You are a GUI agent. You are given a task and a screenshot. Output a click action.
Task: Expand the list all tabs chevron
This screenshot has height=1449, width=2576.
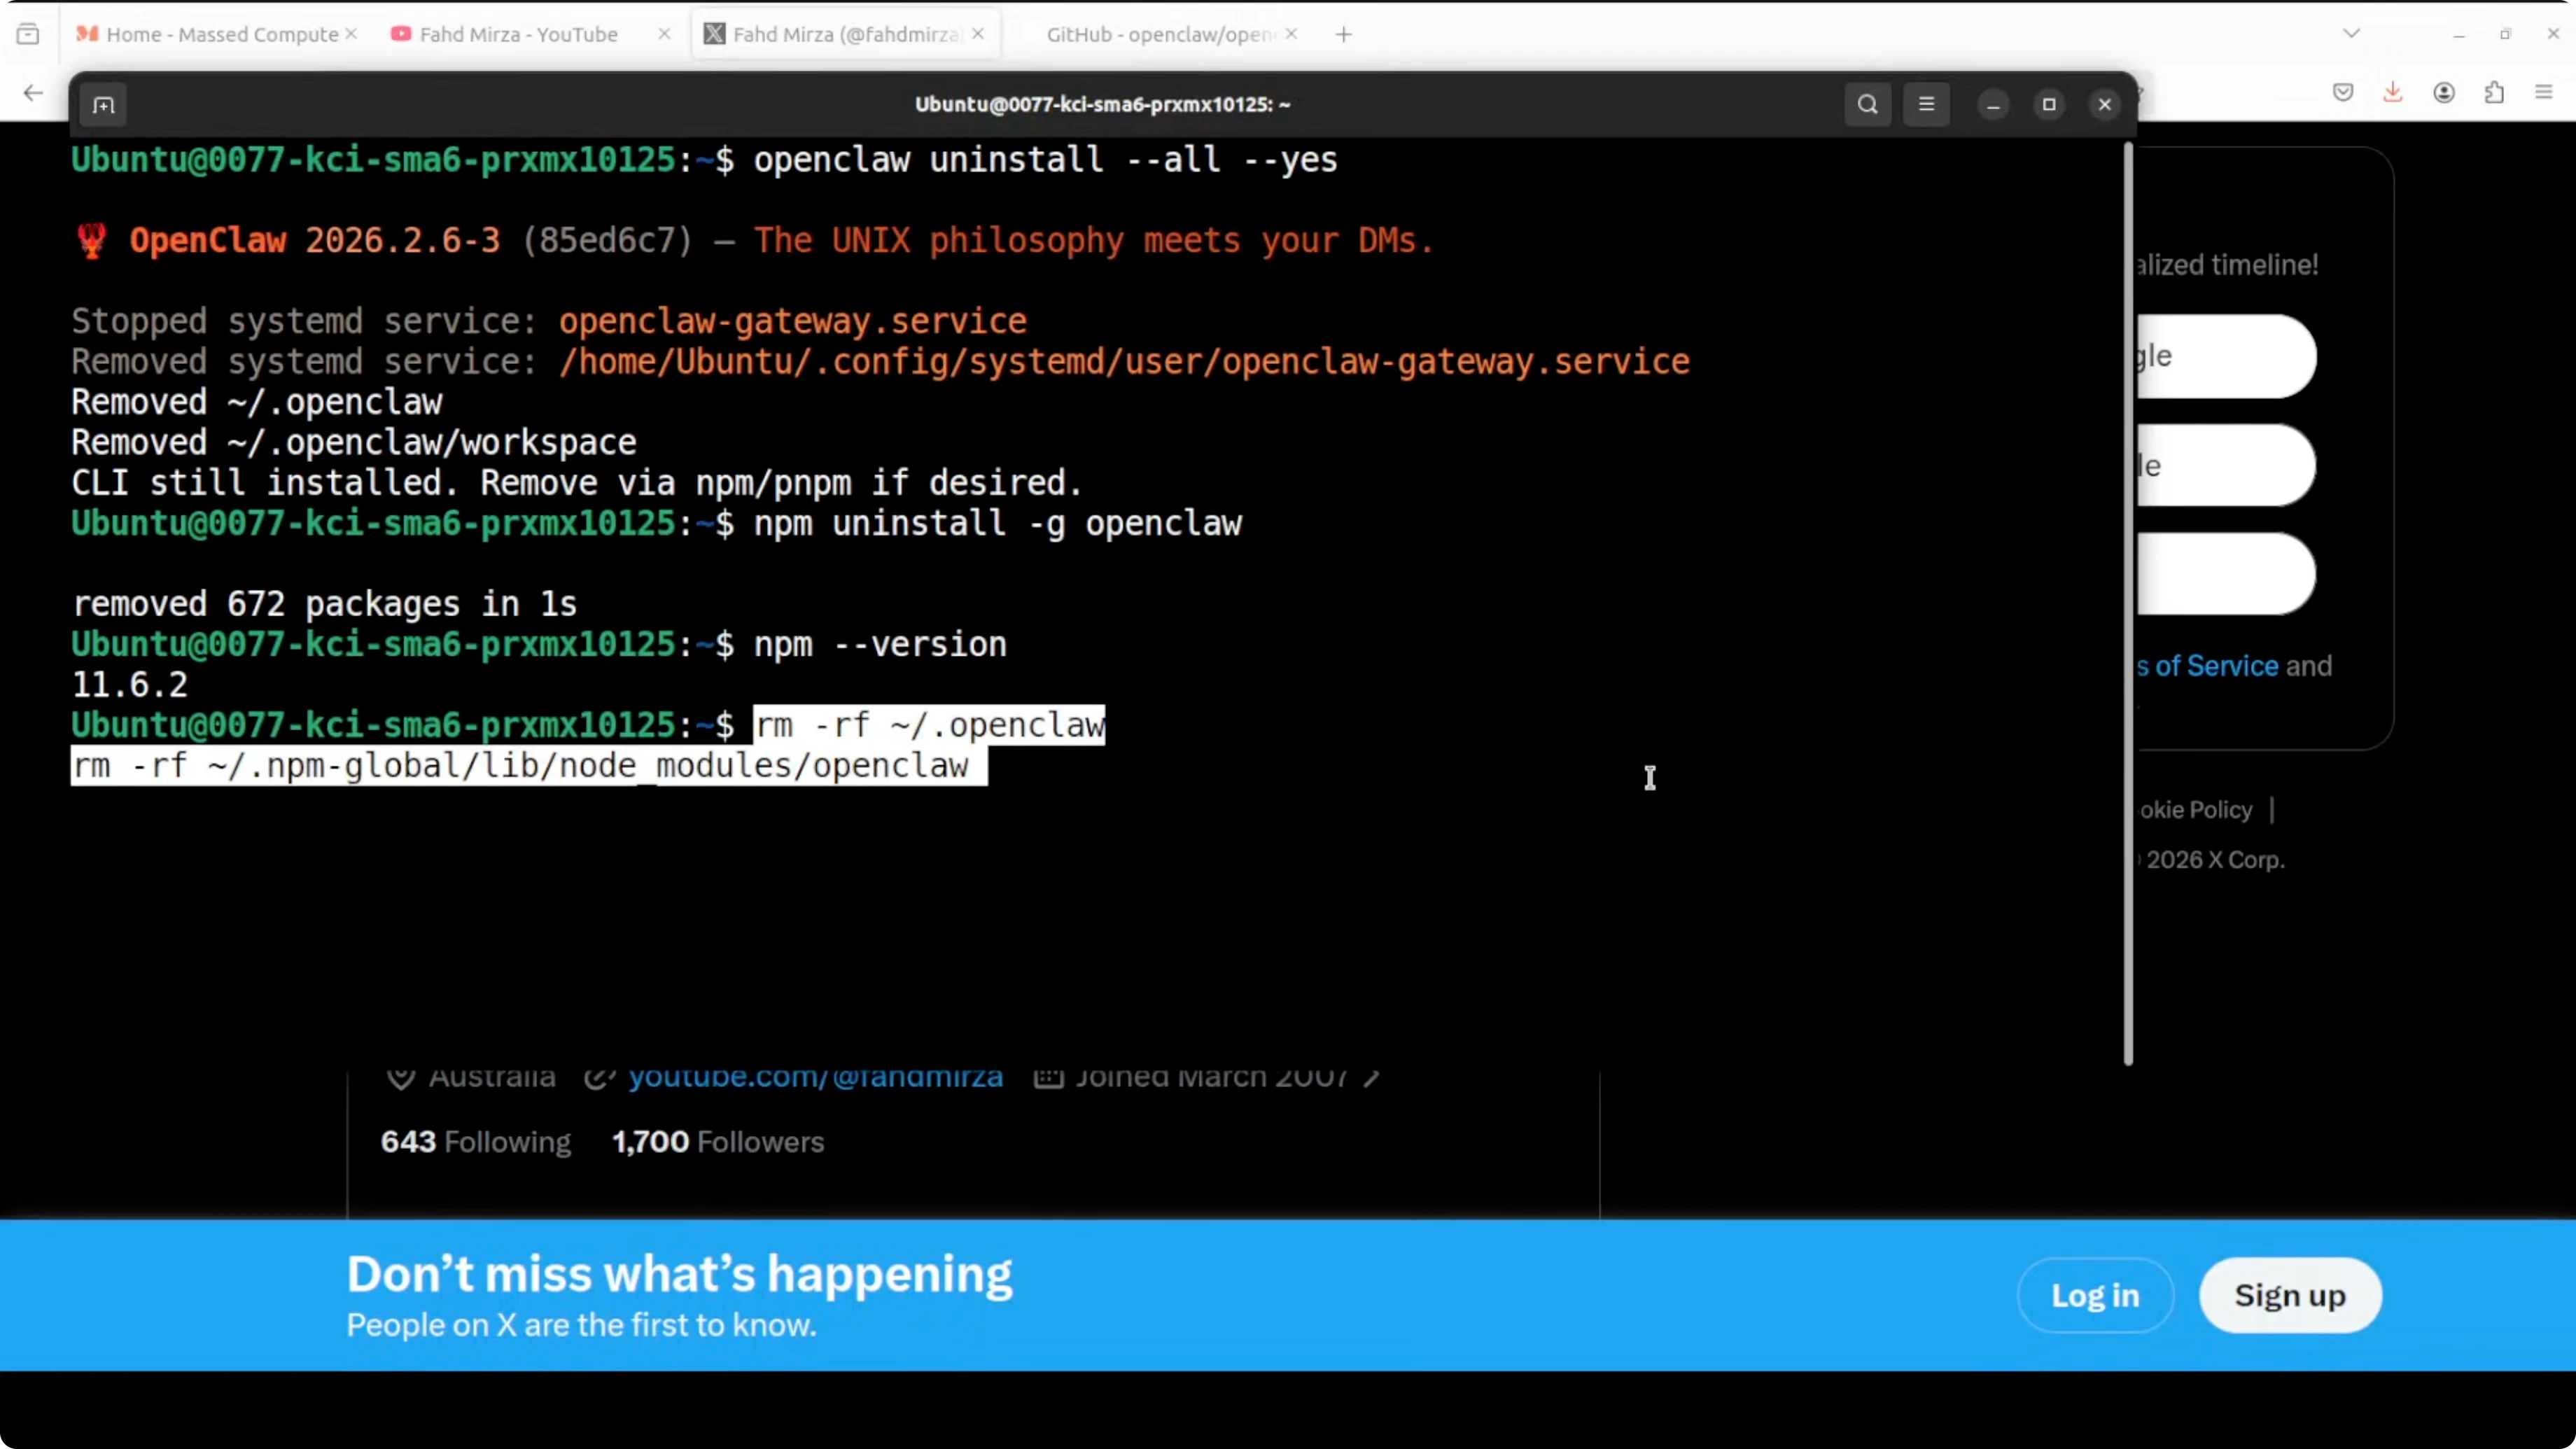[2351, 34]
